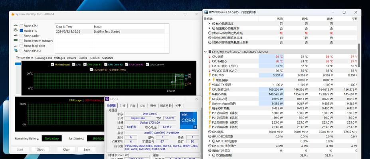Screen dimensions: 370x159
Task: Click the purple CPU-Z icon in its title bar
Action: 107,99
